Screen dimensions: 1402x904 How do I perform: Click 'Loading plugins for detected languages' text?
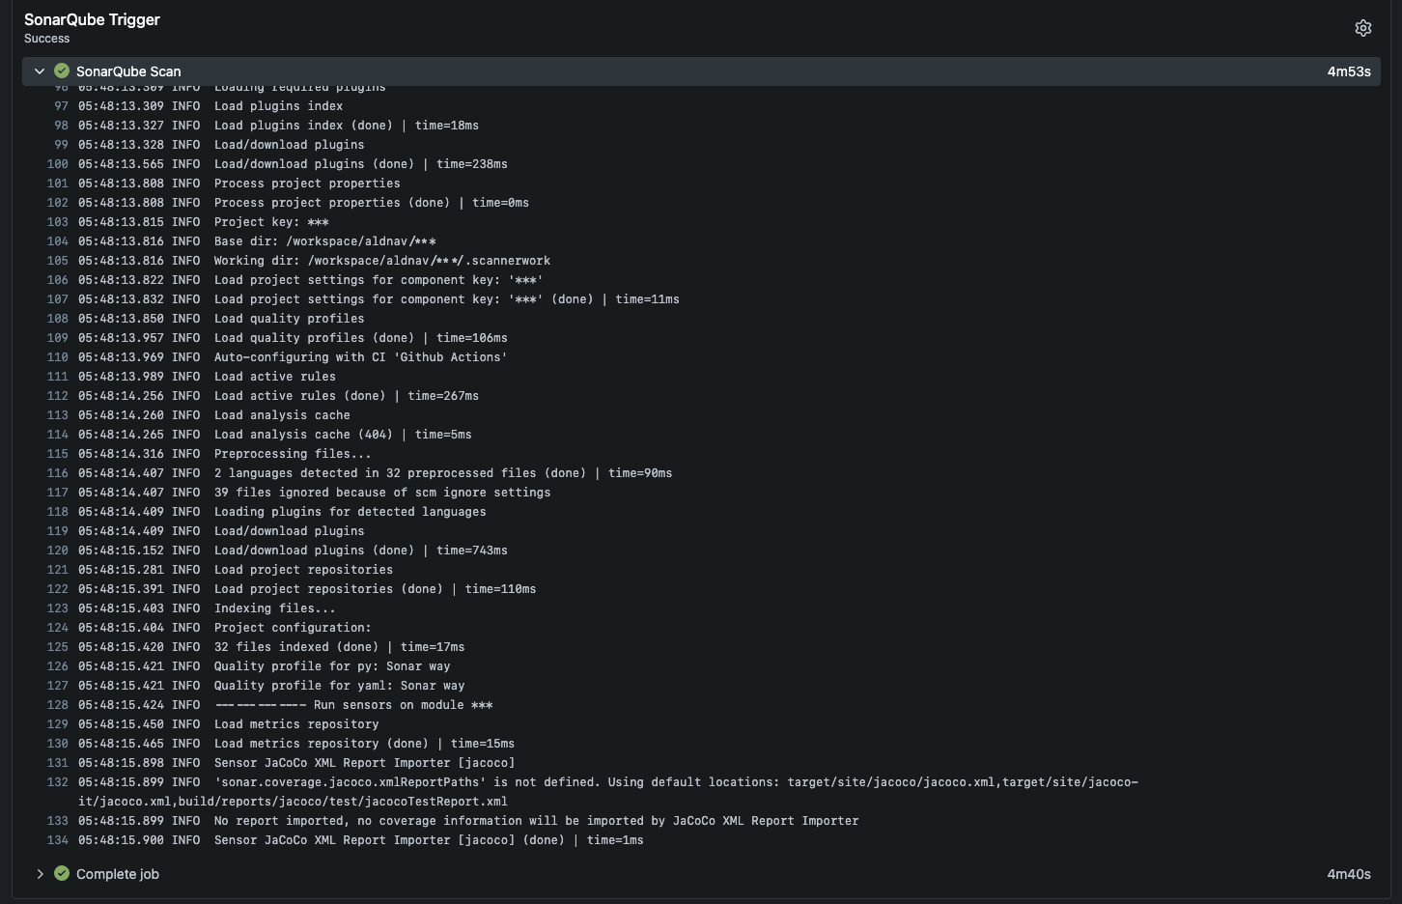(x=350, y=512)
